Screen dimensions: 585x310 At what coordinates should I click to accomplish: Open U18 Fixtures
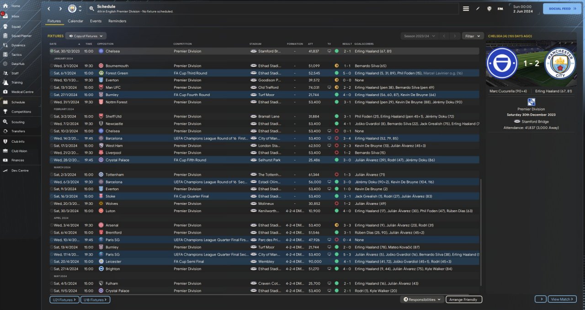(x=95, y=299)
